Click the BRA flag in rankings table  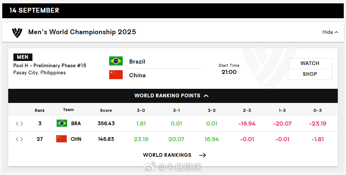click(x=62, y=123)
